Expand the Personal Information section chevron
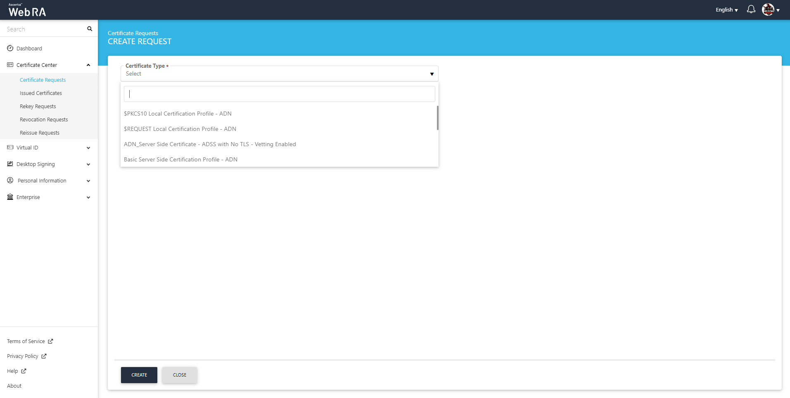This screenshot has width=790, height=398. point(88,181)
